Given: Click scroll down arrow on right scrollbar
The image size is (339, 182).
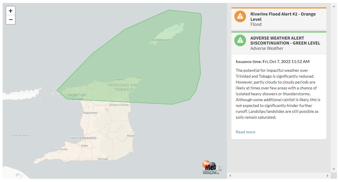Looking at the screenshot, I should (x=334, y=169).
